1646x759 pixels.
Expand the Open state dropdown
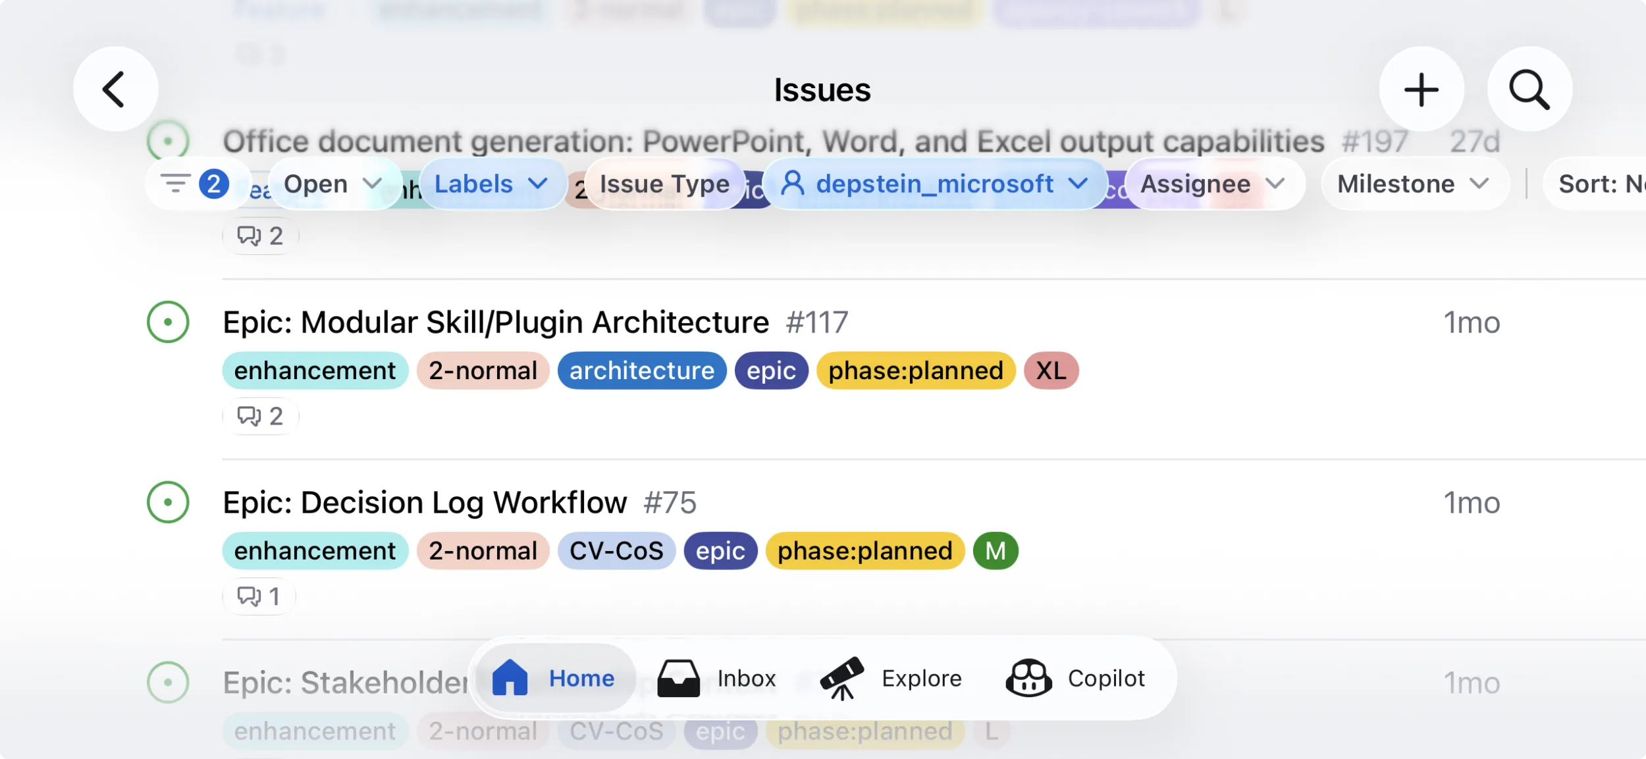coord(333,184)
